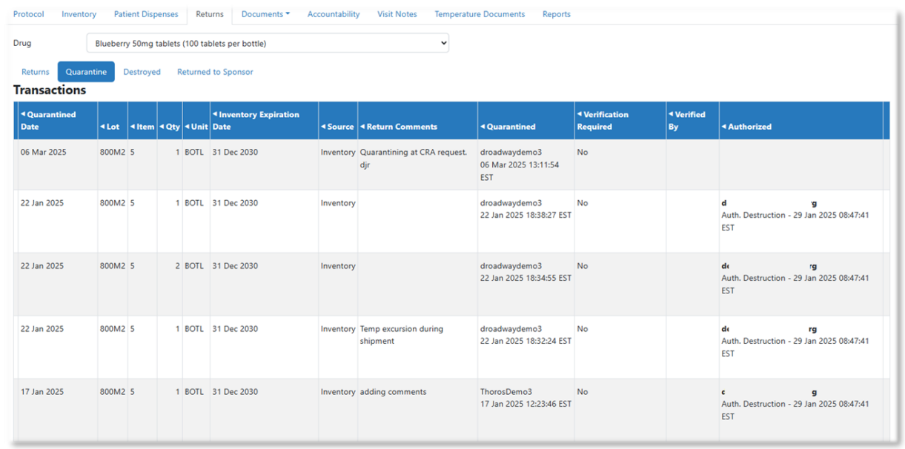The width and height of the screenshot is (905, 449).
Task: Expand the Documents dropdown menu
Action: tap(265, 14)
